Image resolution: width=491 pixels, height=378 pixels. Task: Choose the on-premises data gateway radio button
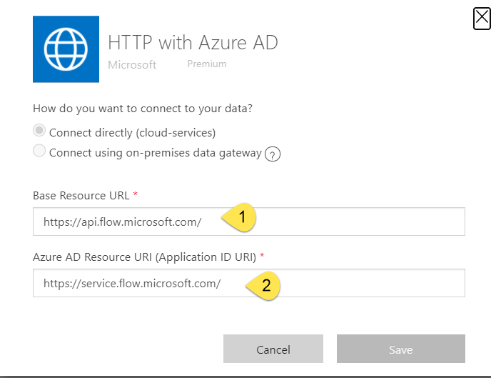[x=39, y=151]
